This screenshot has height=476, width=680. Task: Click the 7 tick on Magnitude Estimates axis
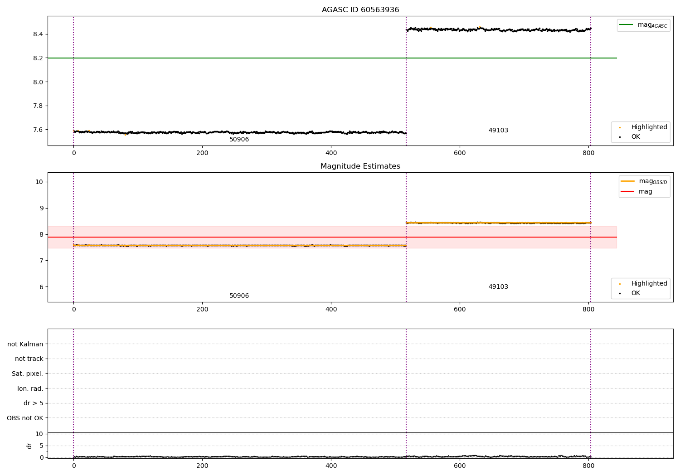[x=41, y=261]
